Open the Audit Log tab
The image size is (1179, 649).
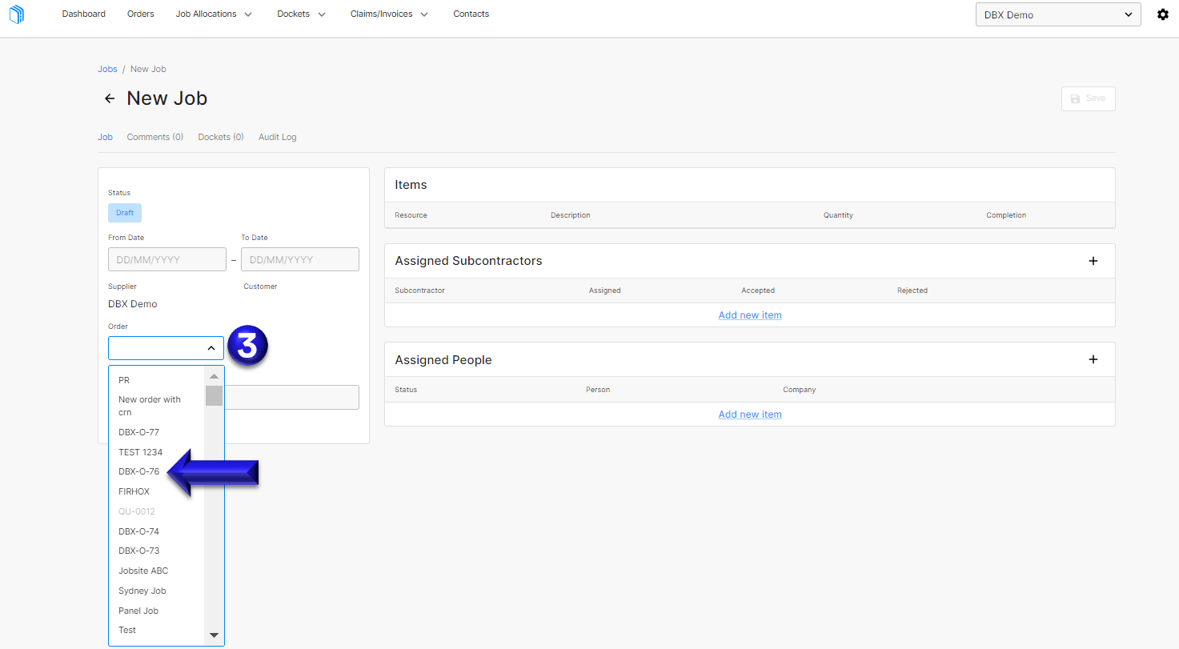(277, 137)
